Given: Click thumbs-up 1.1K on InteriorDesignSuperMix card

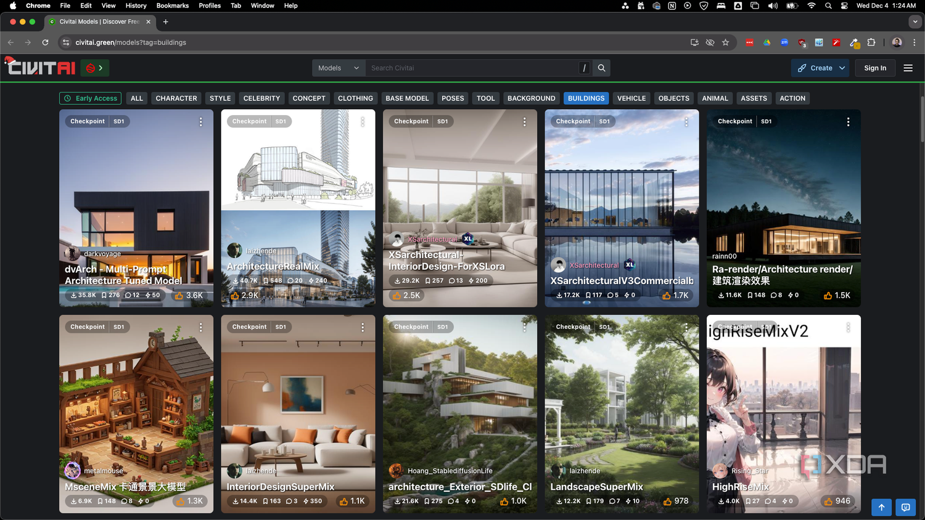Looking at the screenshot, I should click(352, 501).
